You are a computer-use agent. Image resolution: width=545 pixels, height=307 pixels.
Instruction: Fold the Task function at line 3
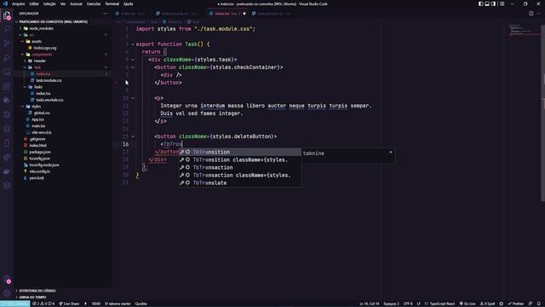(x=133, y=44)
